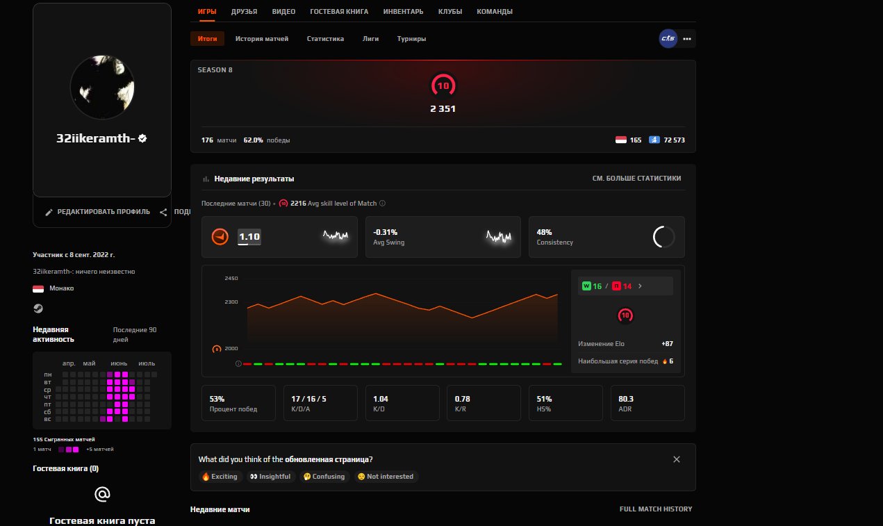
Task: Switch to the КЛУБЫ tab
Action: (450, 11)
